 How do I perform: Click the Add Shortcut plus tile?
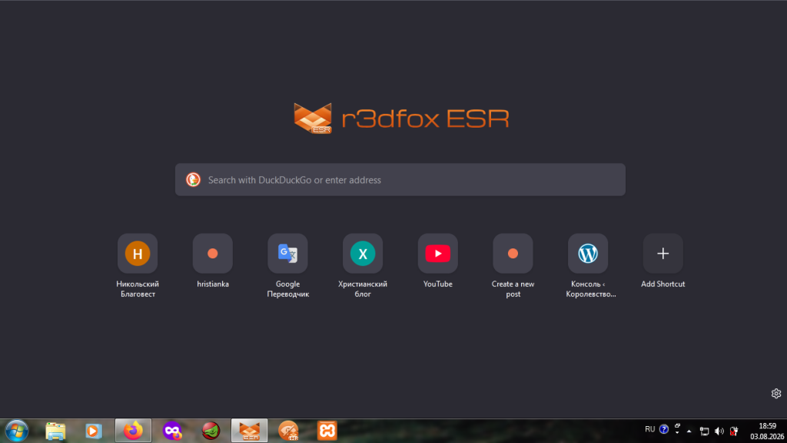pyautogui.click(x=662, y=254)
